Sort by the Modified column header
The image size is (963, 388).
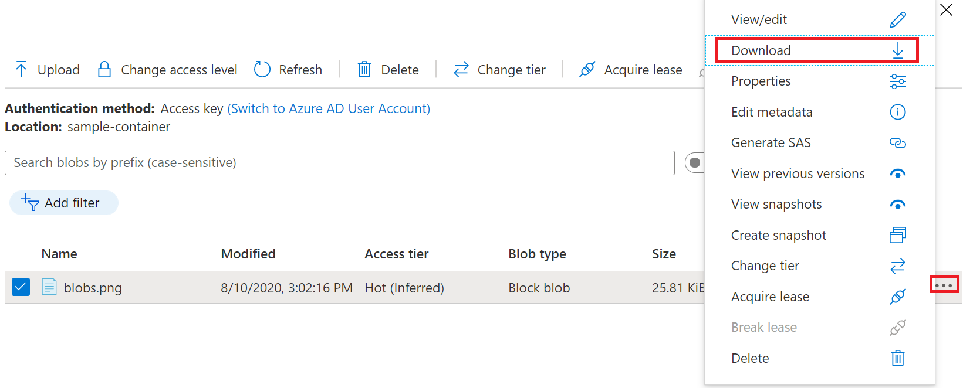point(248,254)
